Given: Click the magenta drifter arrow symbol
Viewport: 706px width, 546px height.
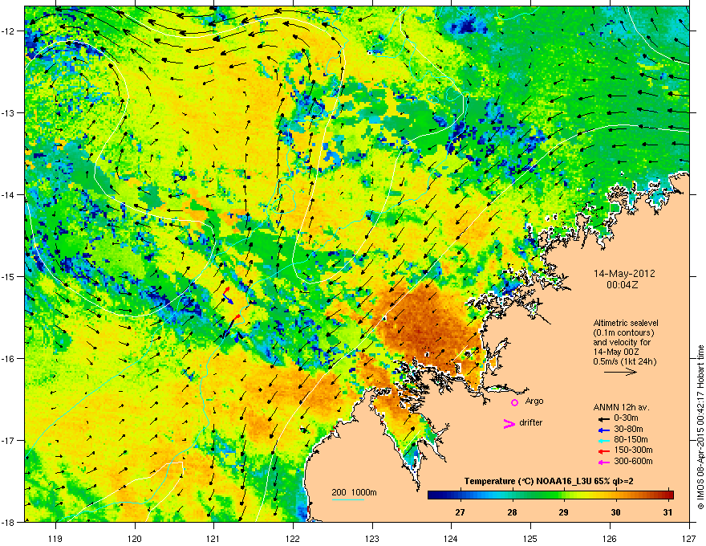Looking at the screenshot, I should tap(509, 423).
